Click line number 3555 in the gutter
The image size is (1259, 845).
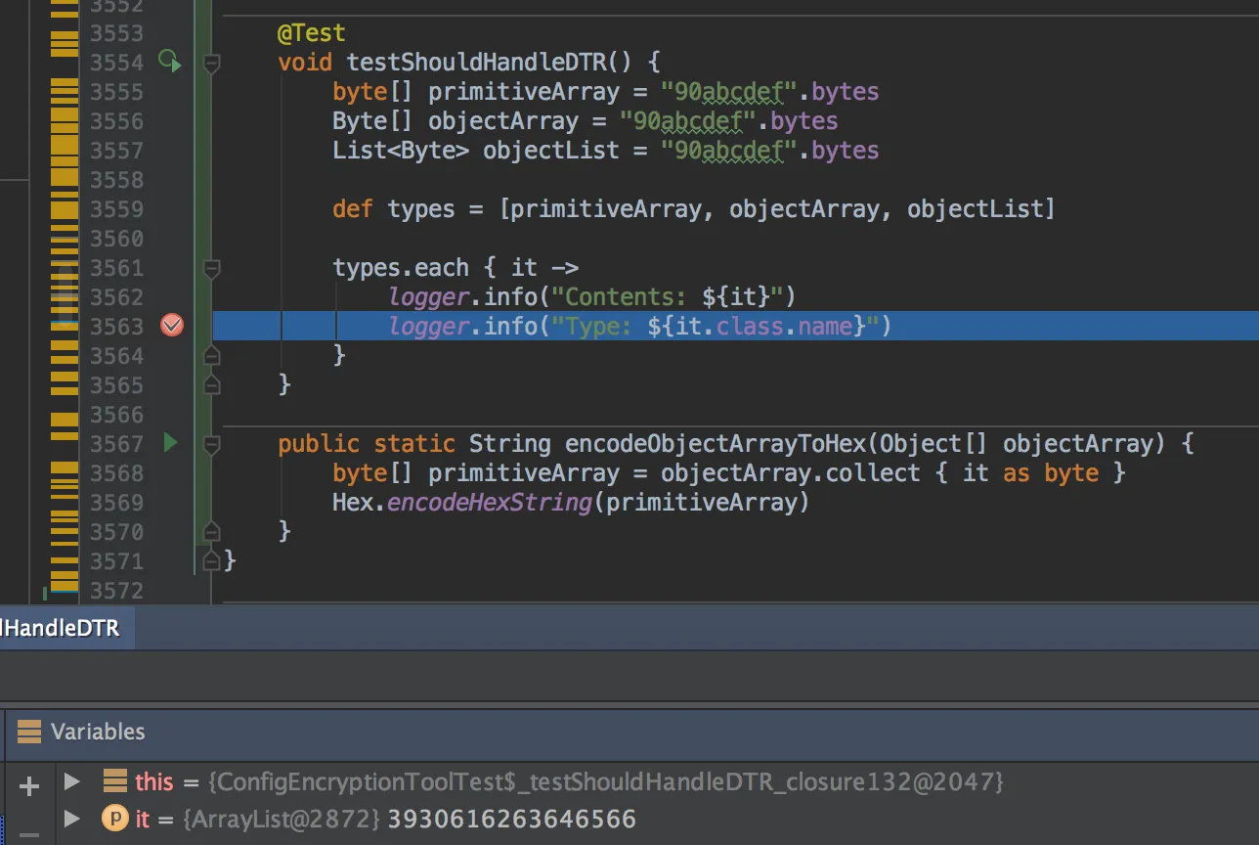click(x=116, y=92)
